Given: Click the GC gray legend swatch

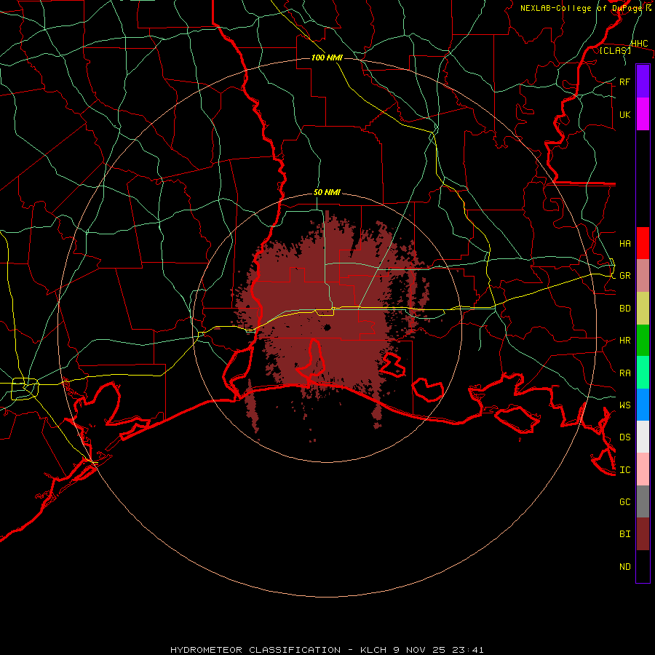Looking at the screenshot, I should click(x=643, y=501).
